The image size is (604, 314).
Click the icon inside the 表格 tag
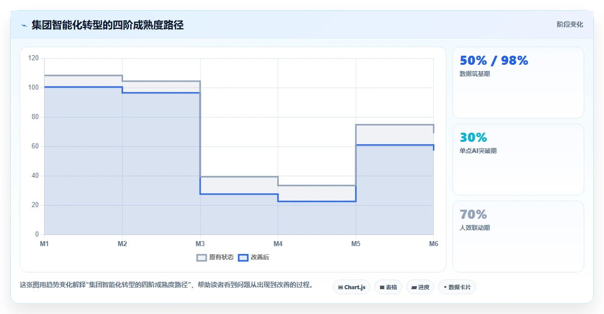pyautogui.click(x=382, y=288)
